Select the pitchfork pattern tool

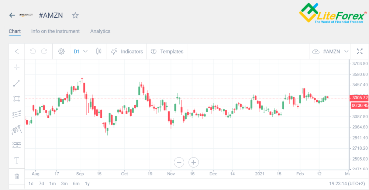point(17,129)
